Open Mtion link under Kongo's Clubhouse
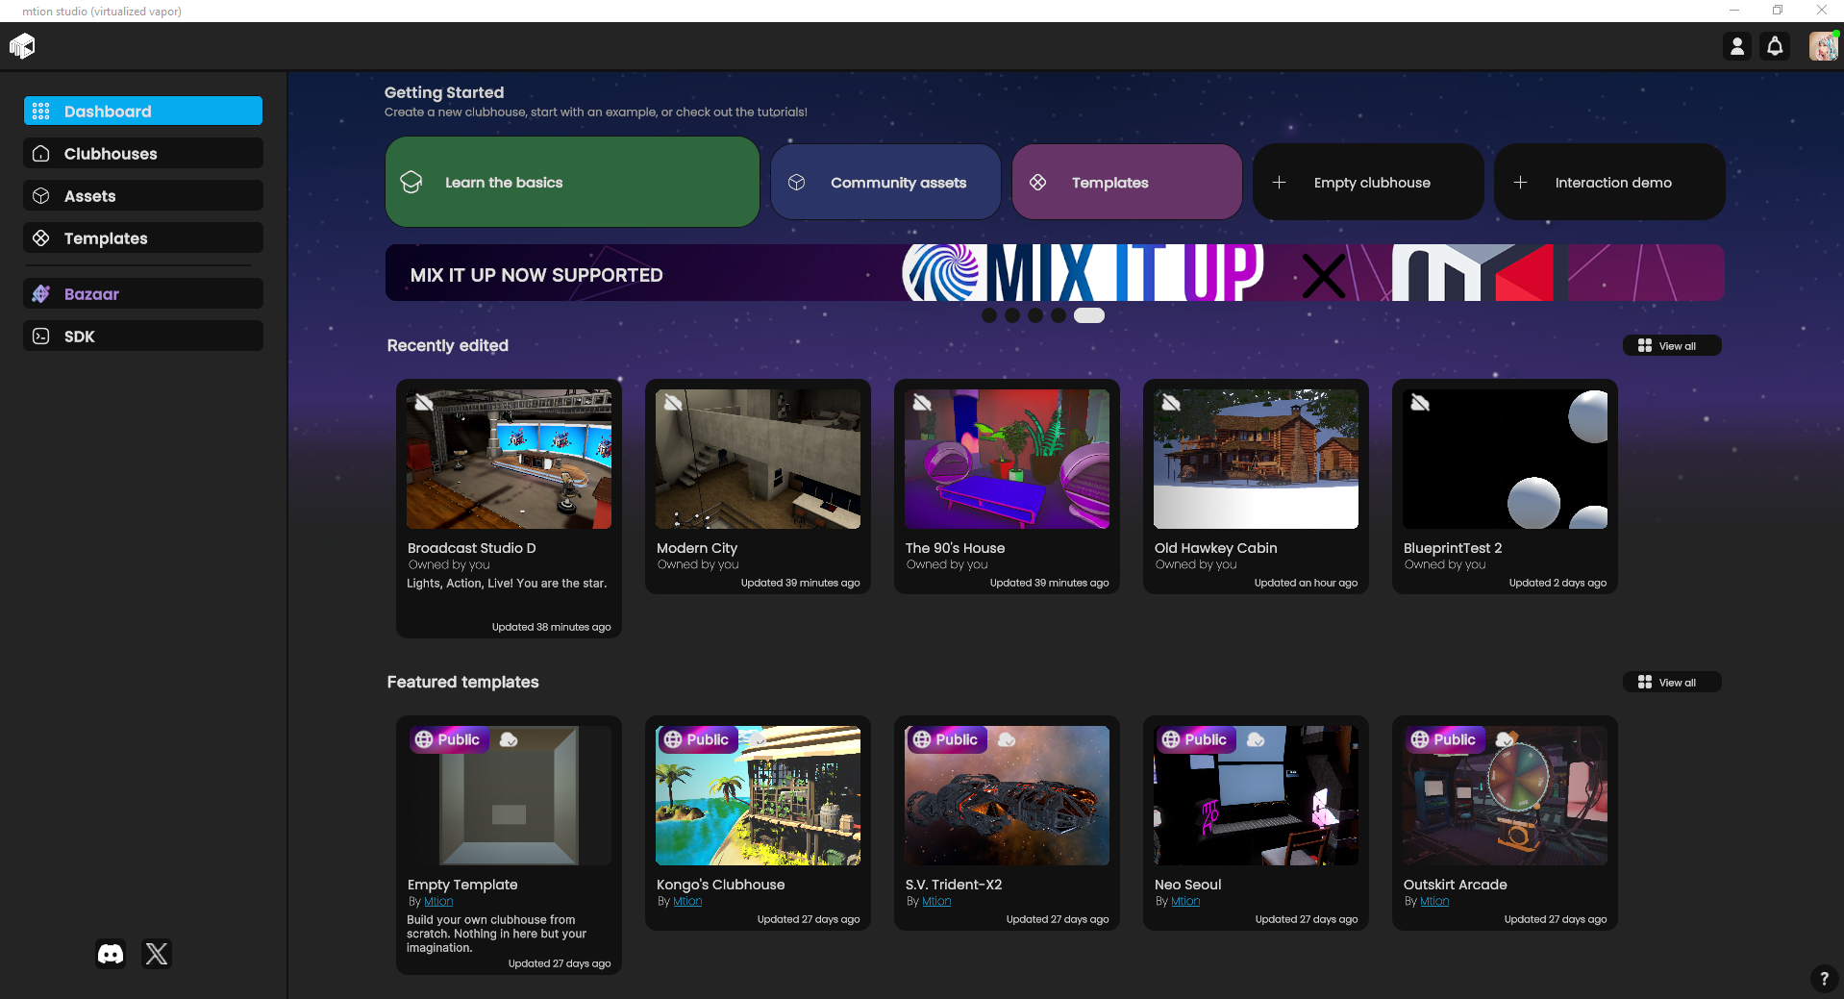 point(687,902)
